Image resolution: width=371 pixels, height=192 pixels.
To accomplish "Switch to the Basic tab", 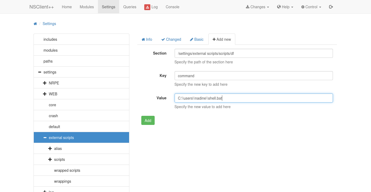I will pos(197,39).
